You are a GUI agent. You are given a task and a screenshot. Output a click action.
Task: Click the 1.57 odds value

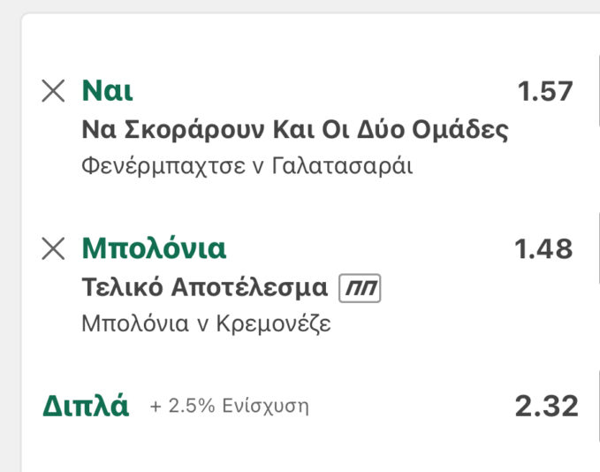click(x=545, y=91)
